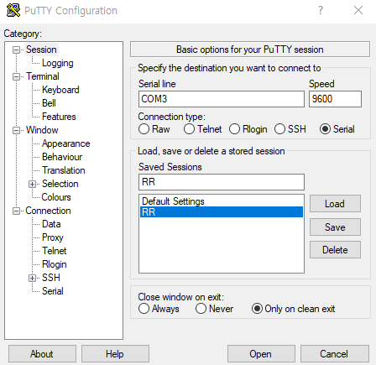The height and width of the screenshot is (365, 376).
Task: Collapse the Window tree node
Action: click(17, 130)
